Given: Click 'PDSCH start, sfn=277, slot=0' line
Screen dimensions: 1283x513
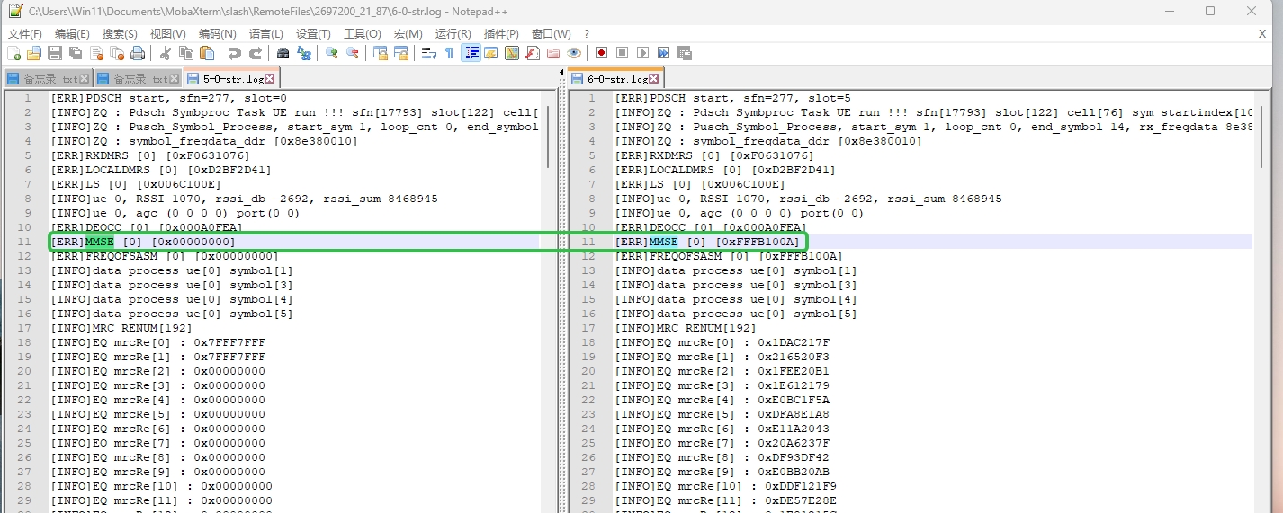Looking at the screenshot, I should pos(168,98).
